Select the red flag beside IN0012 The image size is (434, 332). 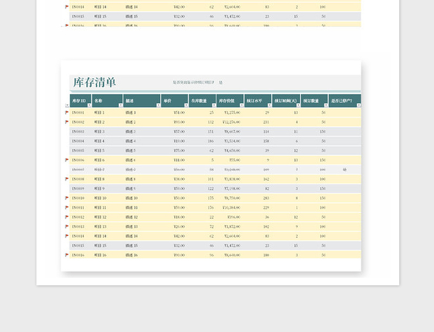[67, 217]
